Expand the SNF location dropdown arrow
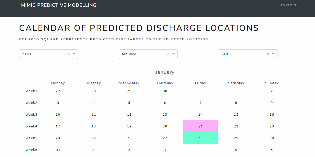 tap(273, 54)
